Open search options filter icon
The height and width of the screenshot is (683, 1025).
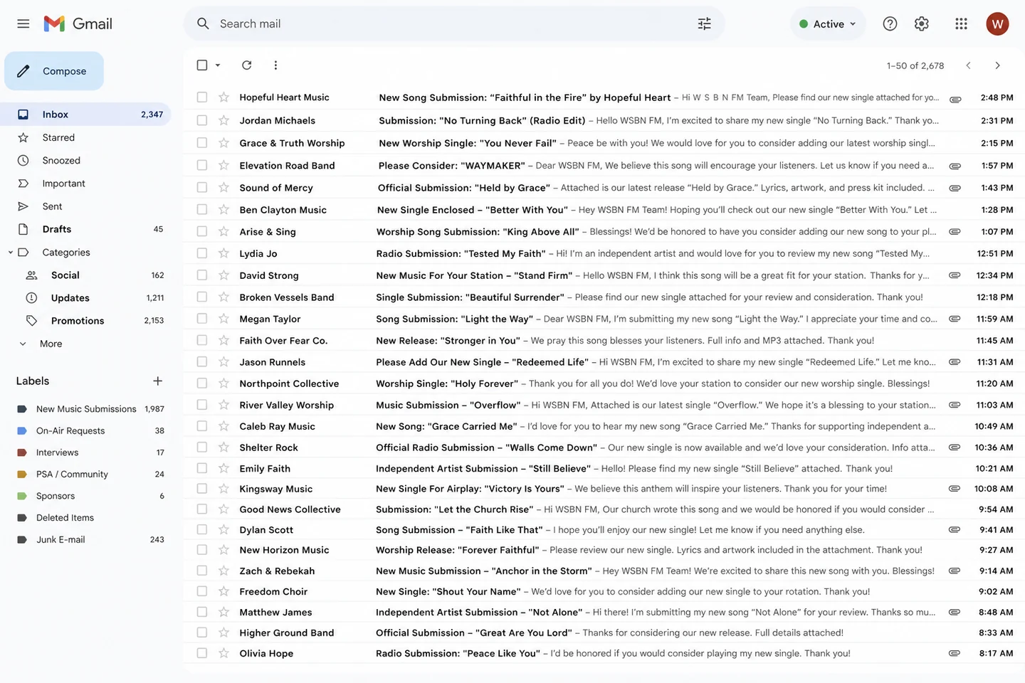tap(704, 23)
